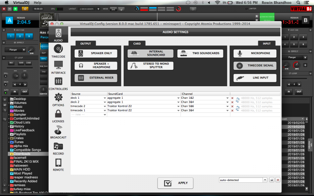Open the Options settings section
This screenshot has width=314, height=196.
click(58, 100)
